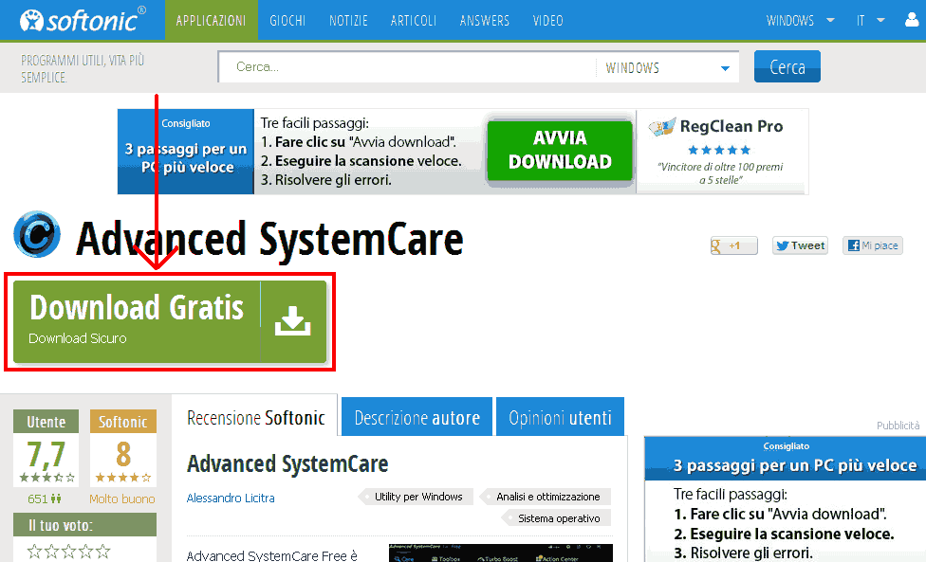The height and width of the screenshot is (562, 926).
Task: Rate with the fifth star under Il tuo voto
Action: 102,552
